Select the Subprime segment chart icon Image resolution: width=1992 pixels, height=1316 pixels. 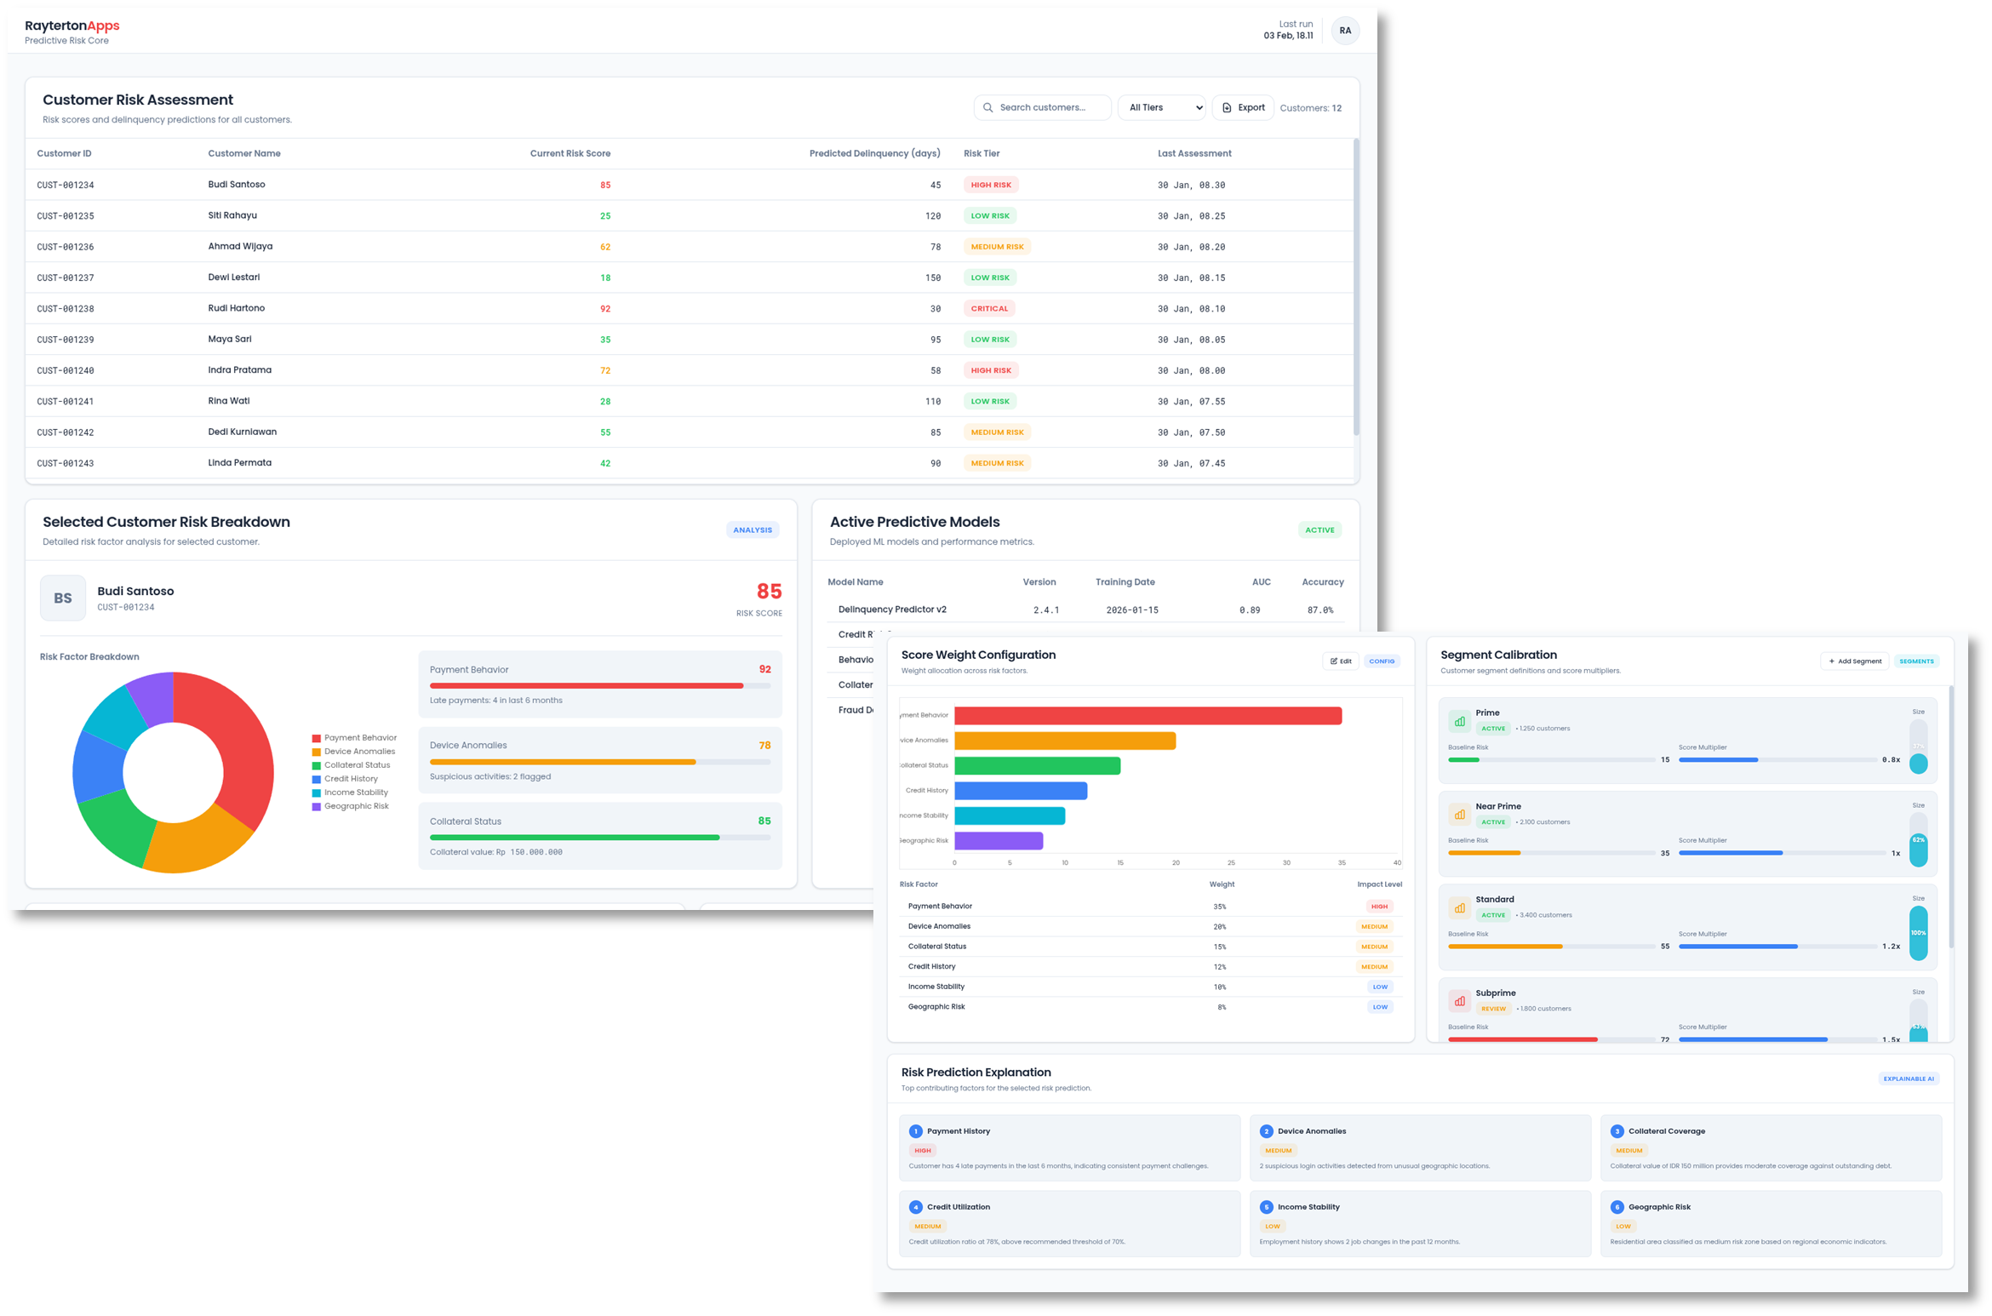(x=1459, y=1001)
